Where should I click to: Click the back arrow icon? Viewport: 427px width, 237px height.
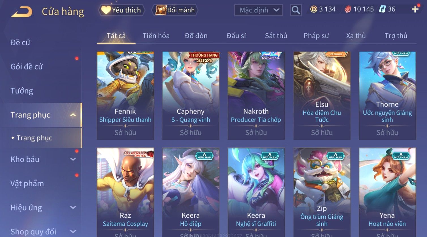point(22,12)
